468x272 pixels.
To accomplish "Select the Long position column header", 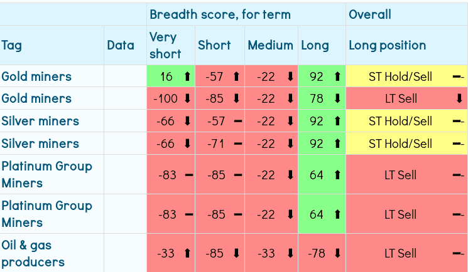I will tap(387, 45).
